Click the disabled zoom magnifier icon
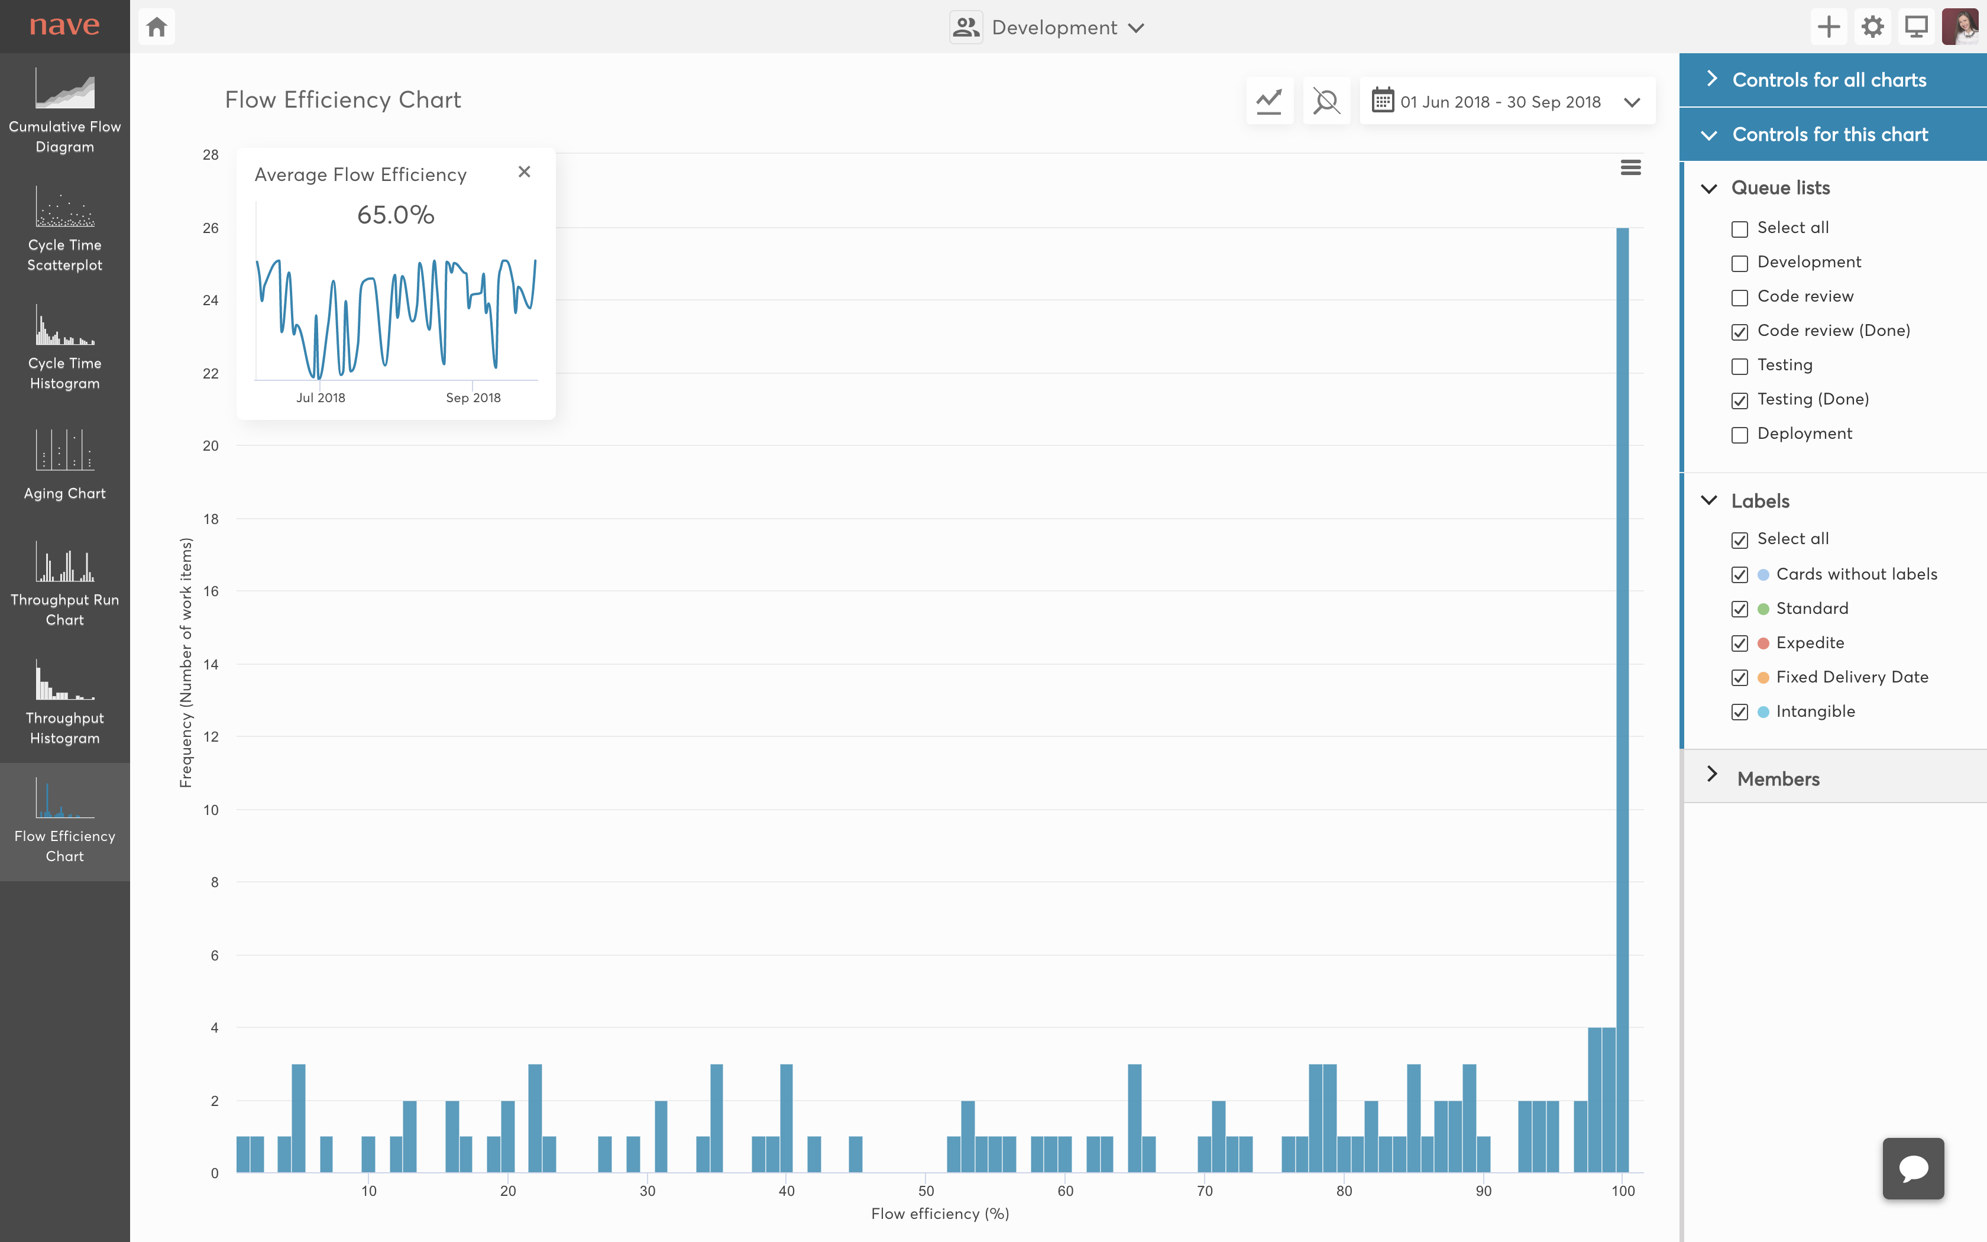Image resolution: width=1987 pixels, height=1242 pixels. (x=1326, y=101)
